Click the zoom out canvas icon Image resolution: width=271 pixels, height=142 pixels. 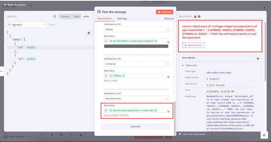pos(62,135)
